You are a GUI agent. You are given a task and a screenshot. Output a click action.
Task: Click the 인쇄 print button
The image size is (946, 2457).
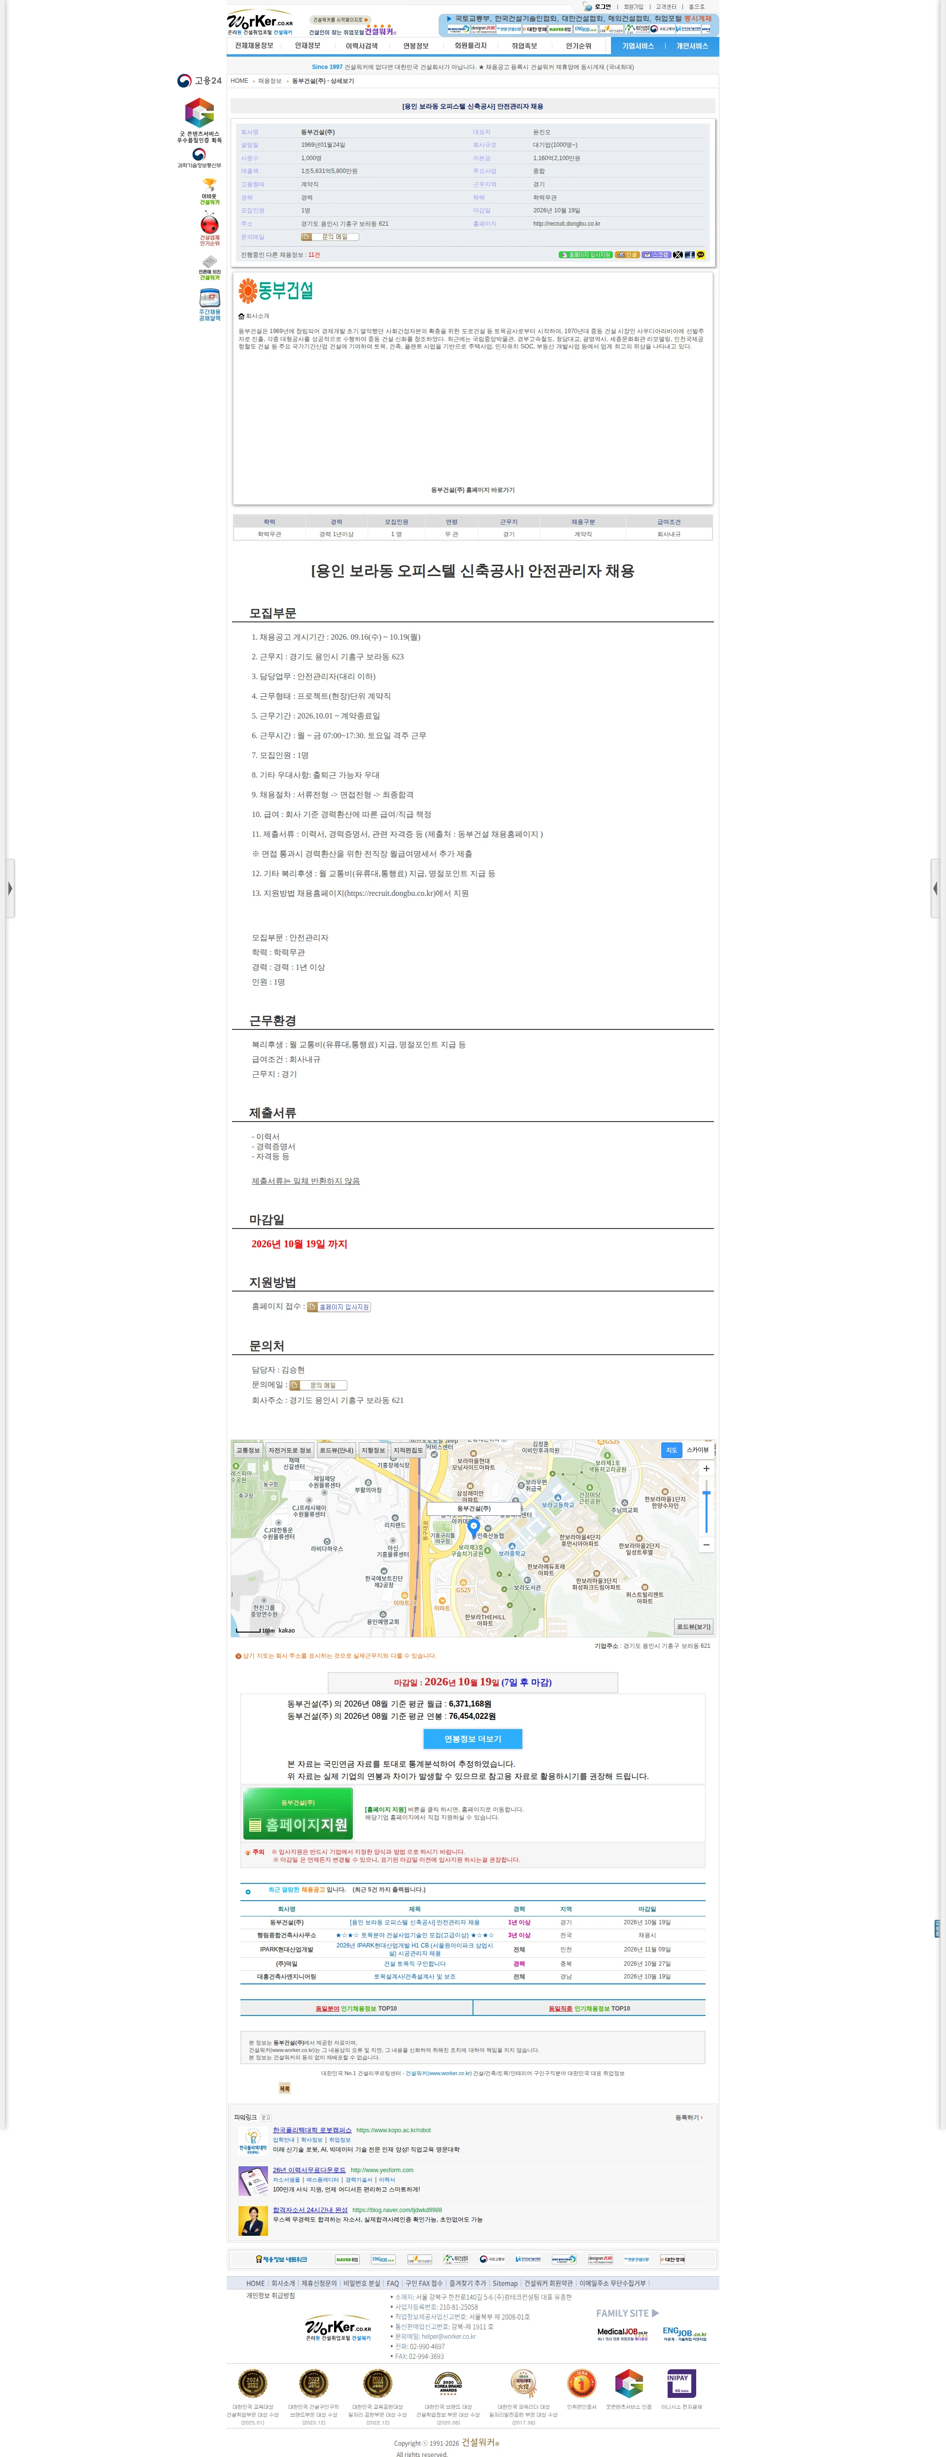(x=627, y=255)
